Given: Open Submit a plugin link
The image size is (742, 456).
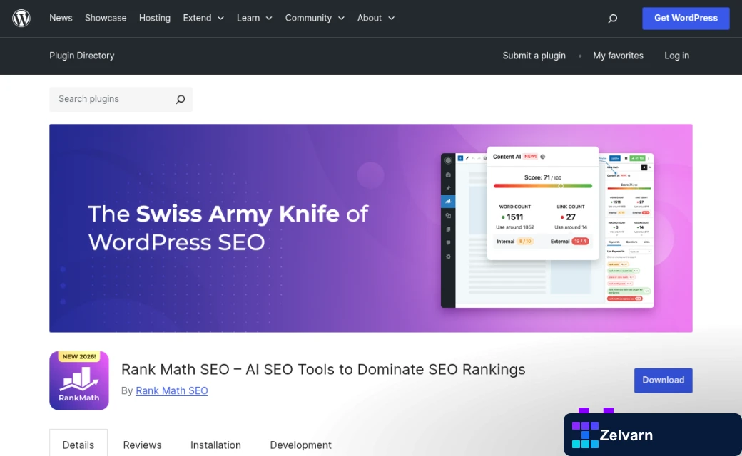Looking at the screenshot, I should pyautogui.click(x=534, y=56).
